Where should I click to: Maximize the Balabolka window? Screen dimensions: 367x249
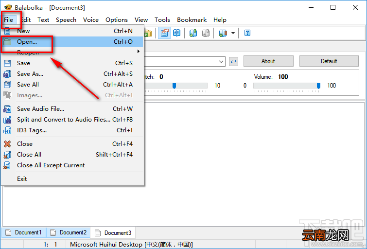point(333,7)
